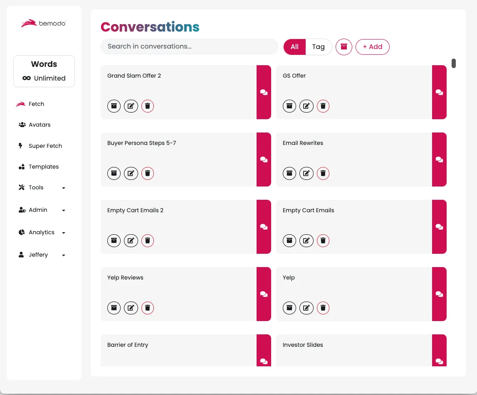Switch to the Tag filter toggle
This screenshot has height=395, width=477.
pos(318,47)
